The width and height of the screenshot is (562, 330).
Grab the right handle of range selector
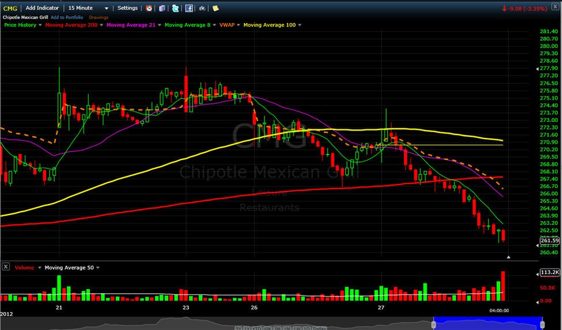[542, 324]
